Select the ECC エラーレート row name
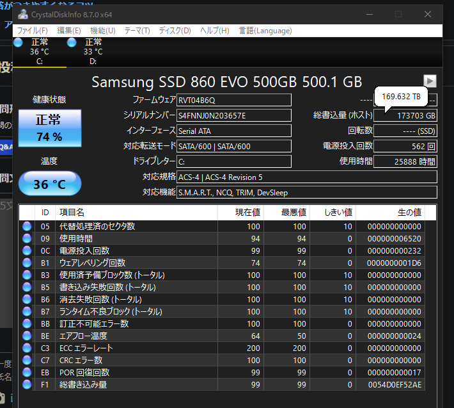454x408 pixels. coord(86,348)
